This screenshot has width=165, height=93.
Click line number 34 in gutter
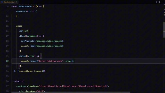coord(7,71)
